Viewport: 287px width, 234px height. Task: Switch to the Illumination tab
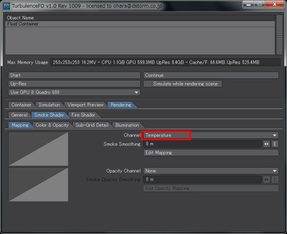[127, 125]
